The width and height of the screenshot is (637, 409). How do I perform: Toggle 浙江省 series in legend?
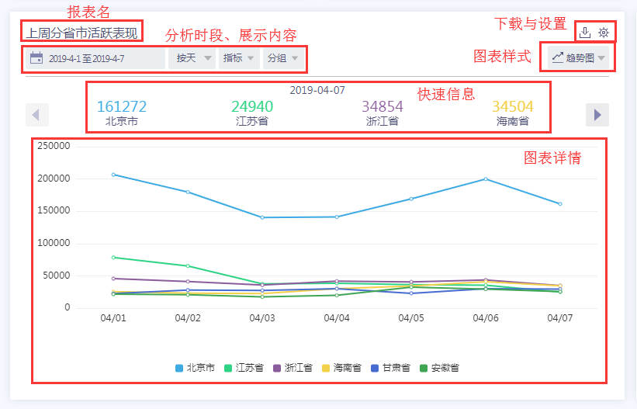click(293, 368)
